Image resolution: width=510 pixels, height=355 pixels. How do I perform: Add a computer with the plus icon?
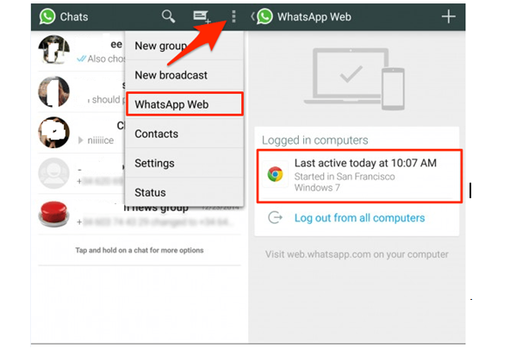pos(448,16)
